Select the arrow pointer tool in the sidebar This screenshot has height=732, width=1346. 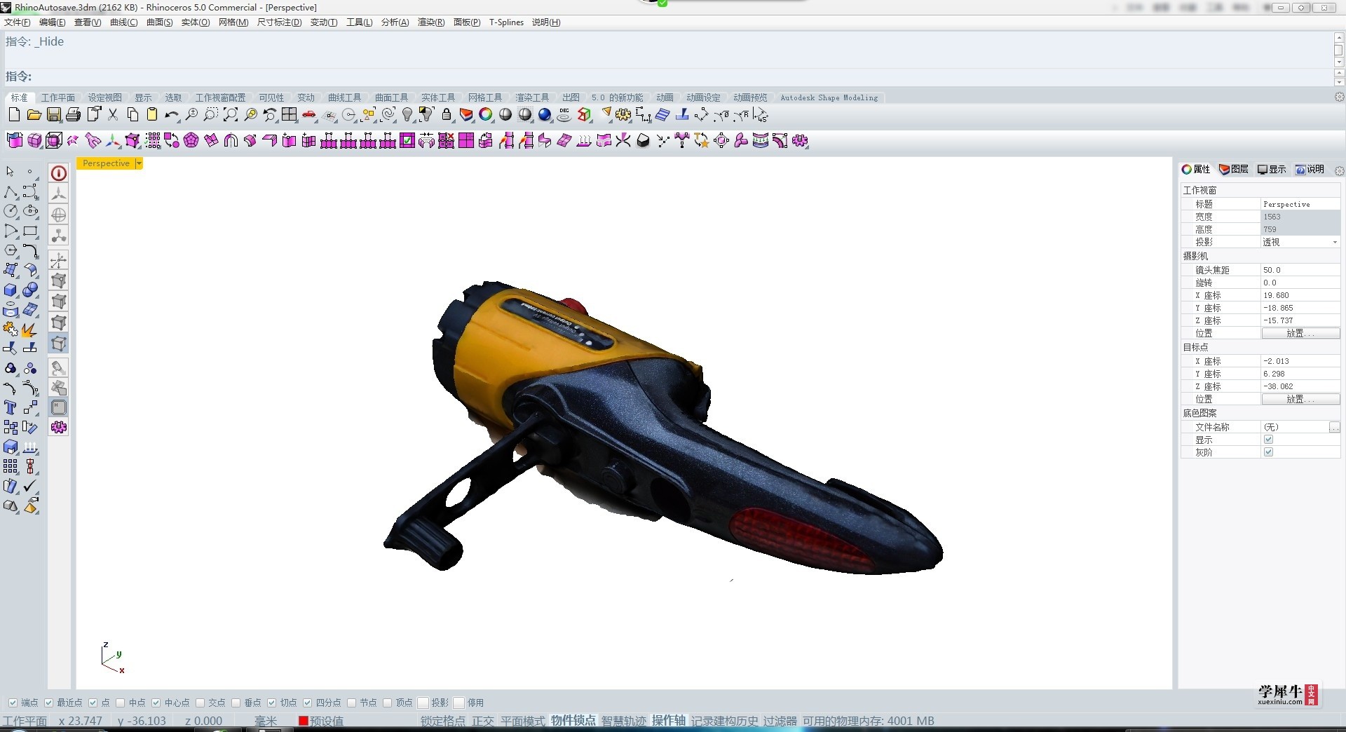pyautogui.click(x=11, y=172)
